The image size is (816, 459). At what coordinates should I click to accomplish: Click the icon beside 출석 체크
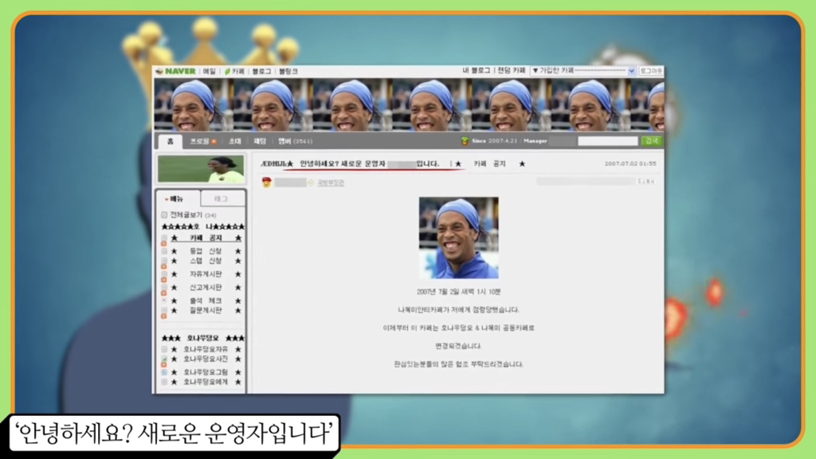tap(164, 300)
